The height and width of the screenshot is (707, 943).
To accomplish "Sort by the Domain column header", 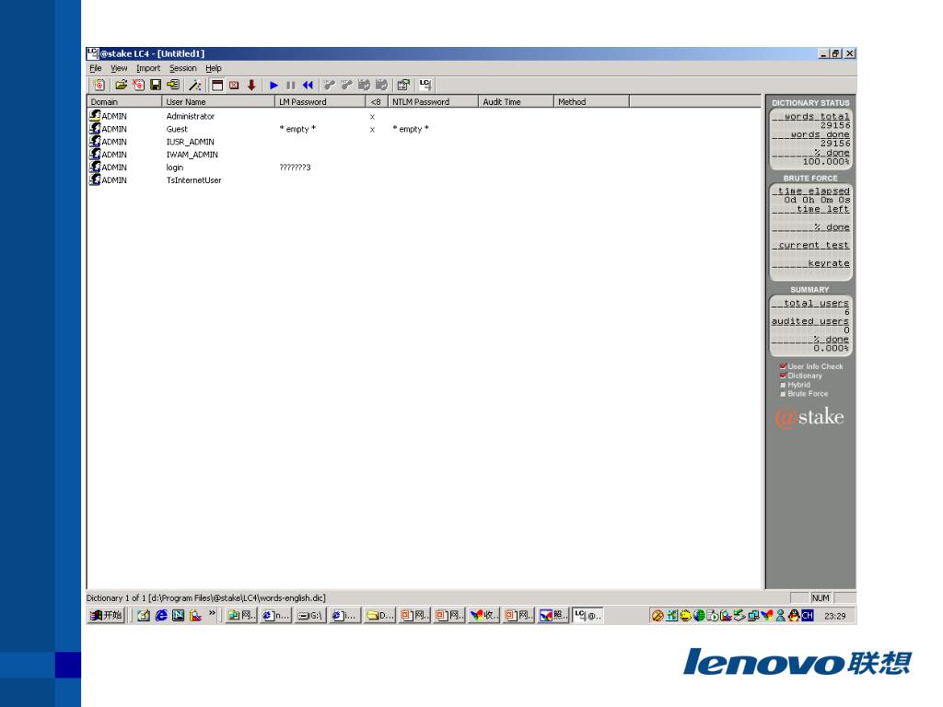I will click(124, 101).
